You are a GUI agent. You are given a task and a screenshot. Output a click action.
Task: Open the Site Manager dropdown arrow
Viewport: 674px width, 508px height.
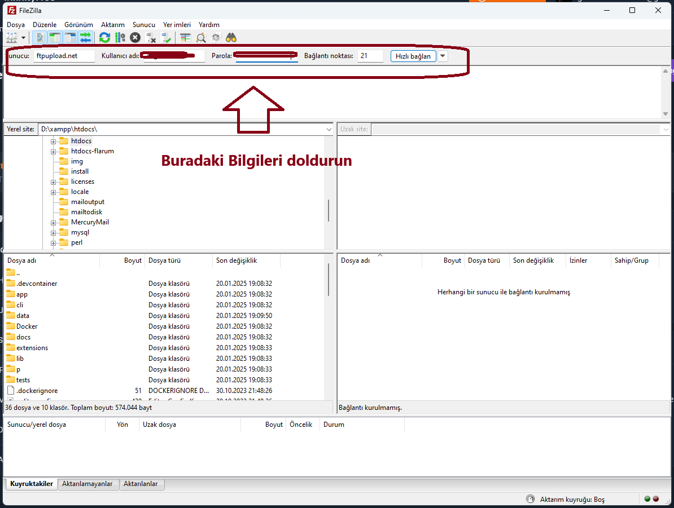pyautogui.click(x=23, y=38)
